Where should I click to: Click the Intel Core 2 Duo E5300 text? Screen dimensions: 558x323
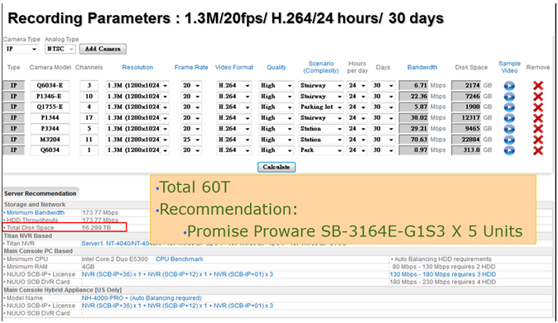coord(114,259)
